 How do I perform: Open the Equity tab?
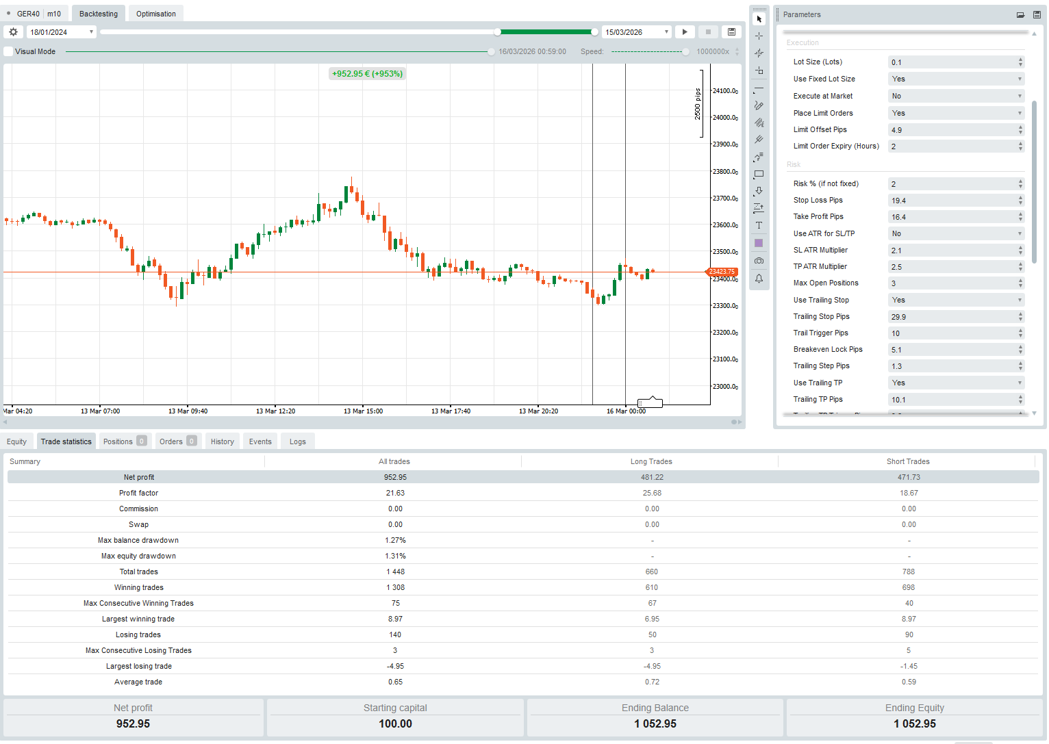tap(17, 441)
